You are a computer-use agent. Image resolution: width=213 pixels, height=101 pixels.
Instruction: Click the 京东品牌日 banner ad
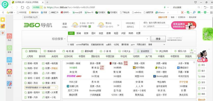(184, 25)
